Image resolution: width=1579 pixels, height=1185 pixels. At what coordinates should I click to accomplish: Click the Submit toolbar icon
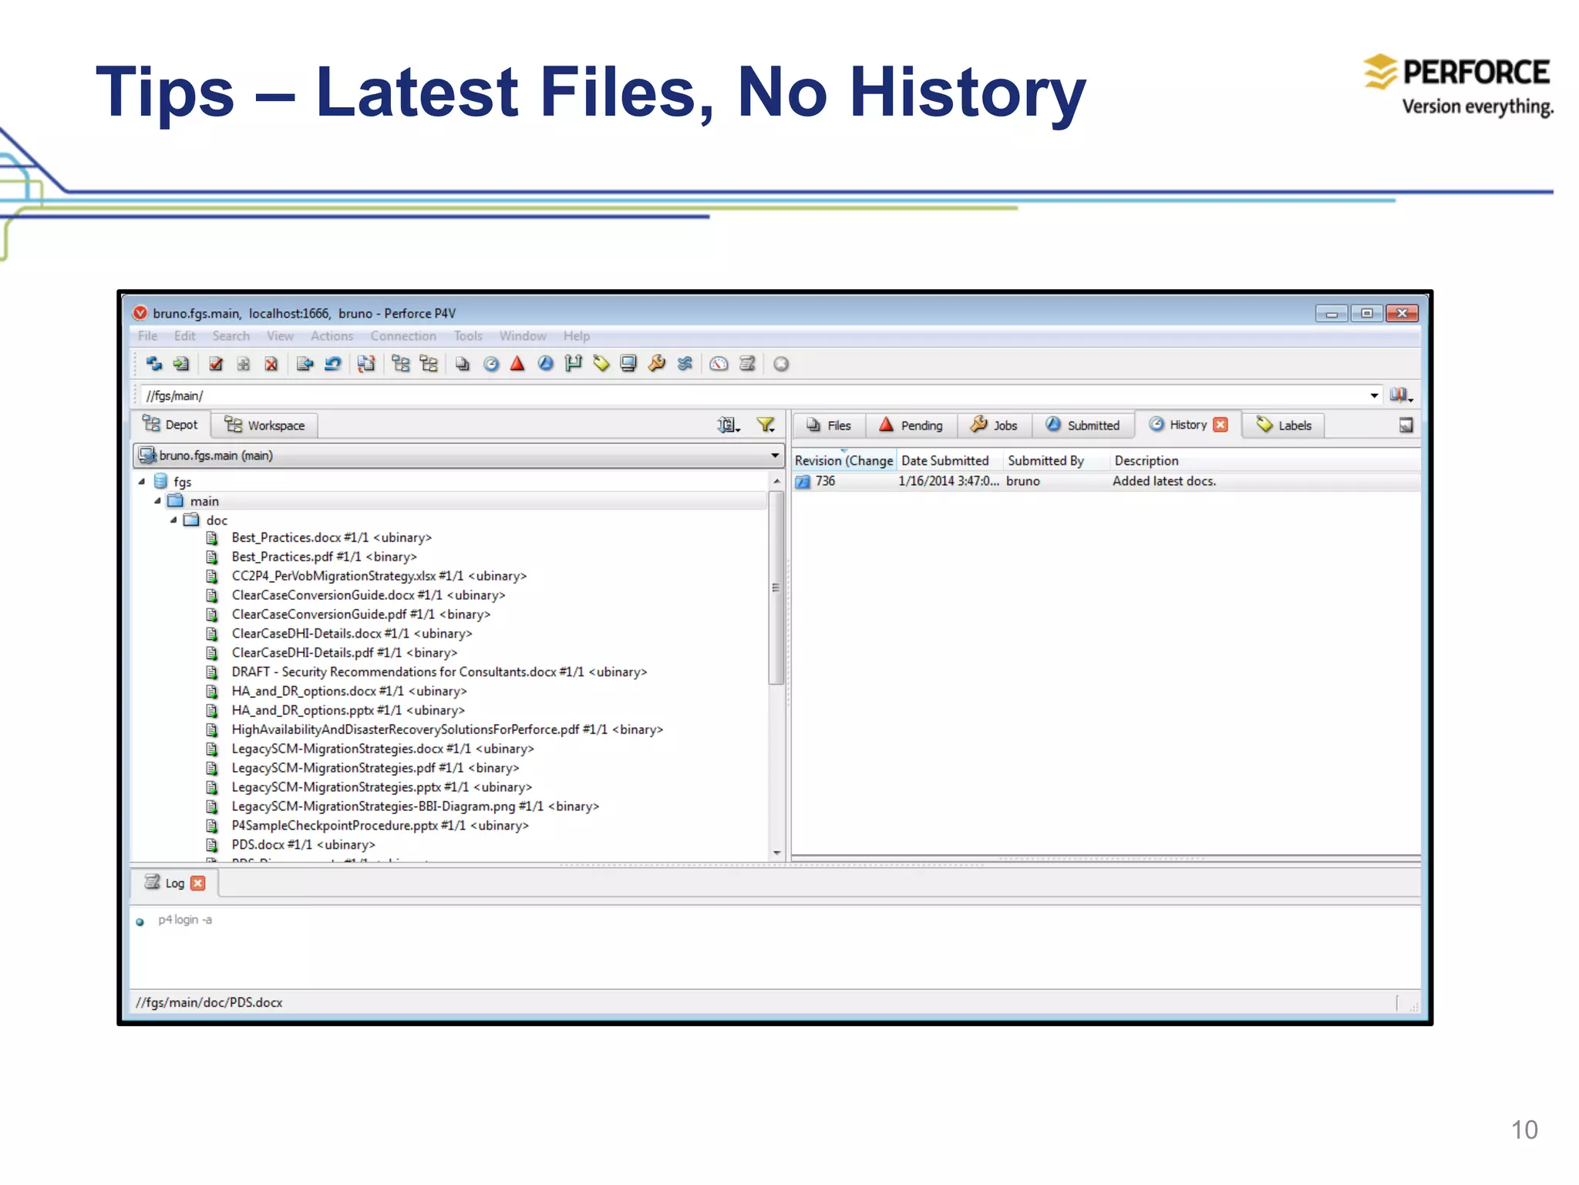(x=305, y=364)
